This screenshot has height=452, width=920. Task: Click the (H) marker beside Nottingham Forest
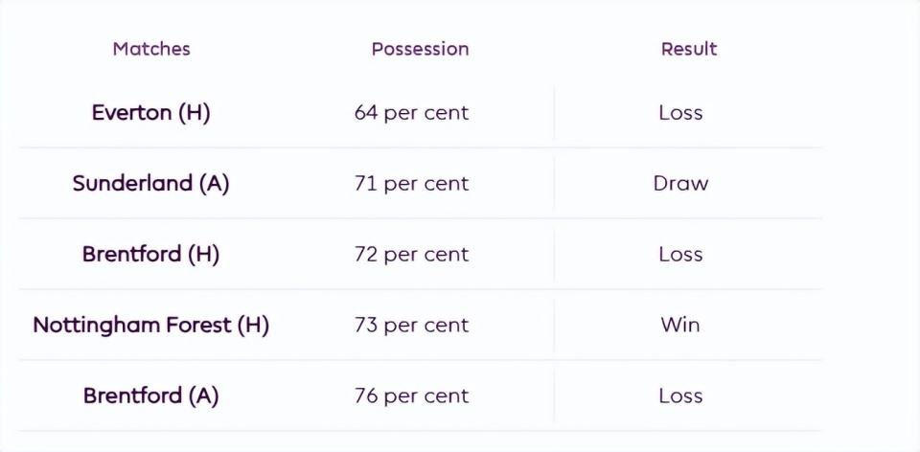[253, 326]
